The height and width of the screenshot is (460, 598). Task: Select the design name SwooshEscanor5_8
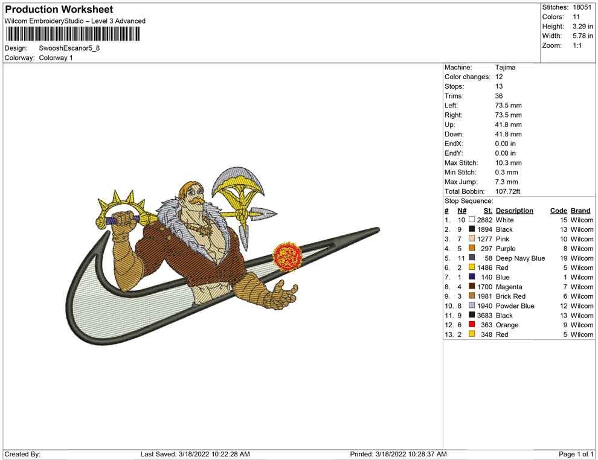coord(69,48)
